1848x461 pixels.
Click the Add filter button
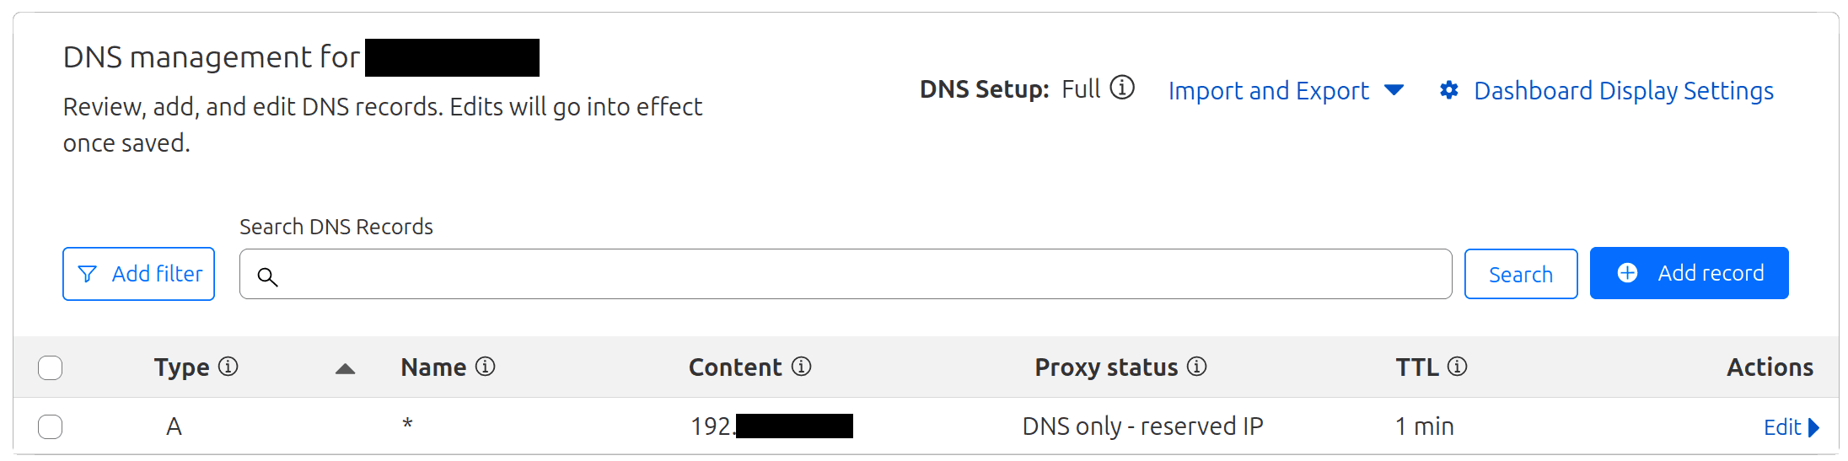click(138, 274)
